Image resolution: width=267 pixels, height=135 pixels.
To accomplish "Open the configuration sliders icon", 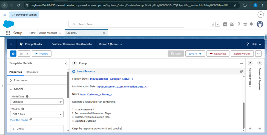I will coord(21,54).
